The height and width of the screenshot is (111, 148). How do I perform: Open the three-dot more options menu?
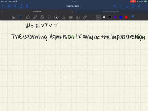pos(145,6)
